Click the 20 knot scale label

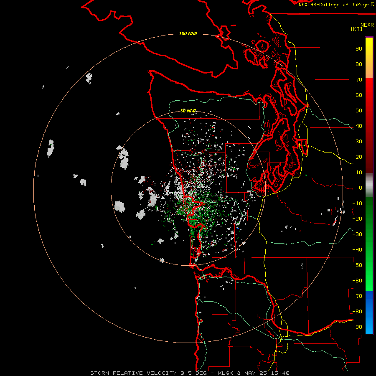pyautogui.click(x=359, y=157)
